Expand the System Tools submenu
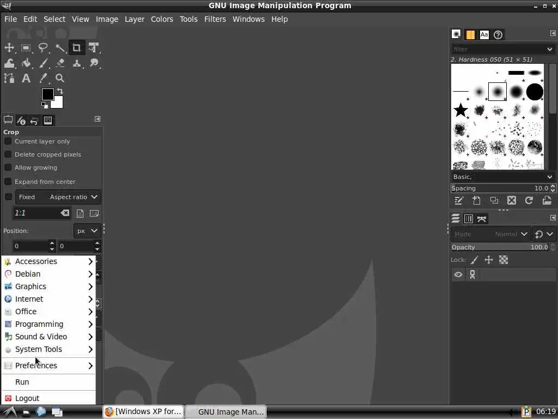558x419 pixels. click(48, 349)
